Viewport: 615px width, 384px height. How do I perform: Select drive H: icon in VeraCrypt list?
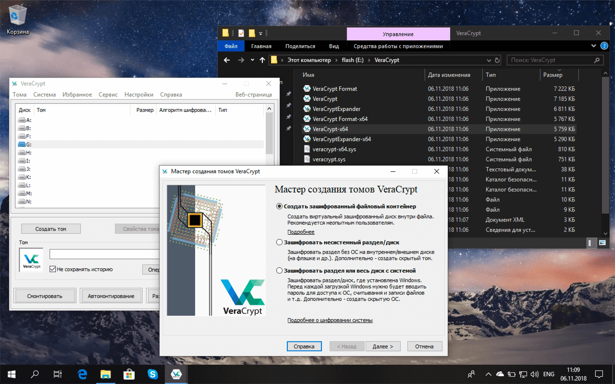(22, 153)
